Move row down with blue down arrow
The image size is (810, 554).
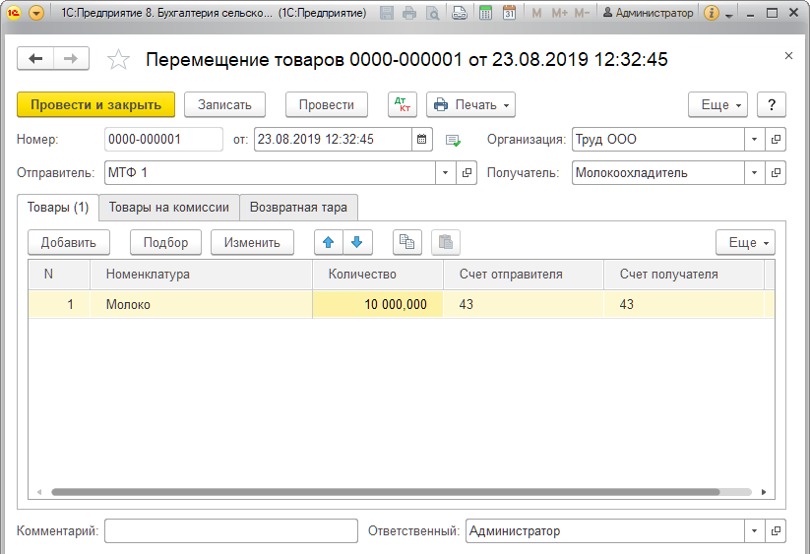coord(357,243)
